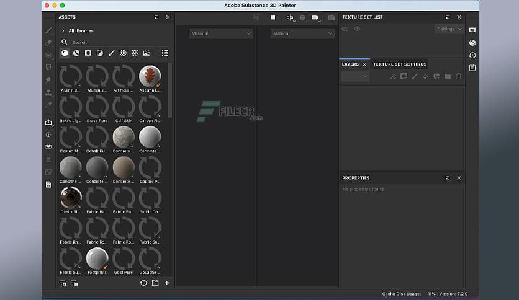The image size is (519, 300).
Task: Click the refresh assets circular icon
Action: [x=143, y=283]
